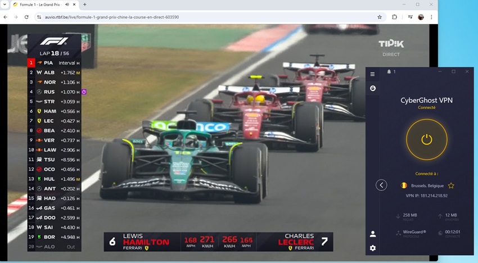
Task: Click the NOR row in standings
Action: click(54, 82)
